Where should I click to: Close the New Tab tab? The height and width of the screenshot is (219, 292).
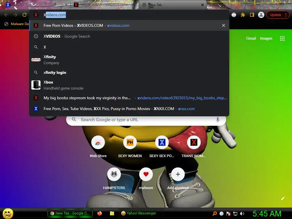(x=202, y=5)
